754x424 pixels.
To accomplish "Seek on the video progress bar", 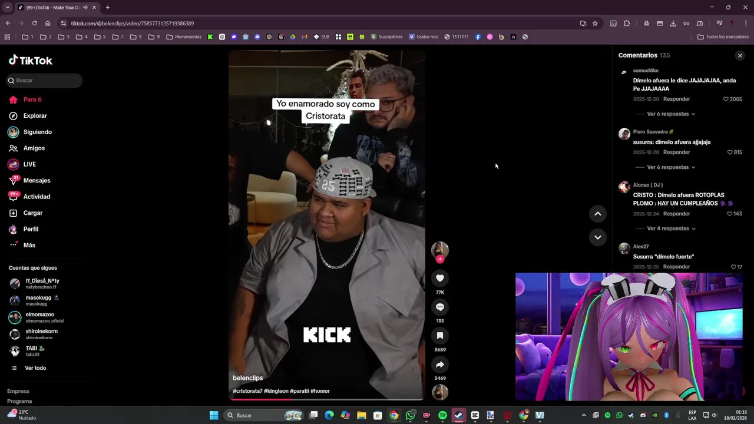I will point(327,399).
